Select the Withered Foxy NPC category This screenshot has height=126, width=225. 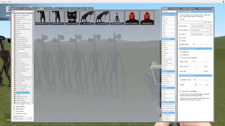coord(21,97)
